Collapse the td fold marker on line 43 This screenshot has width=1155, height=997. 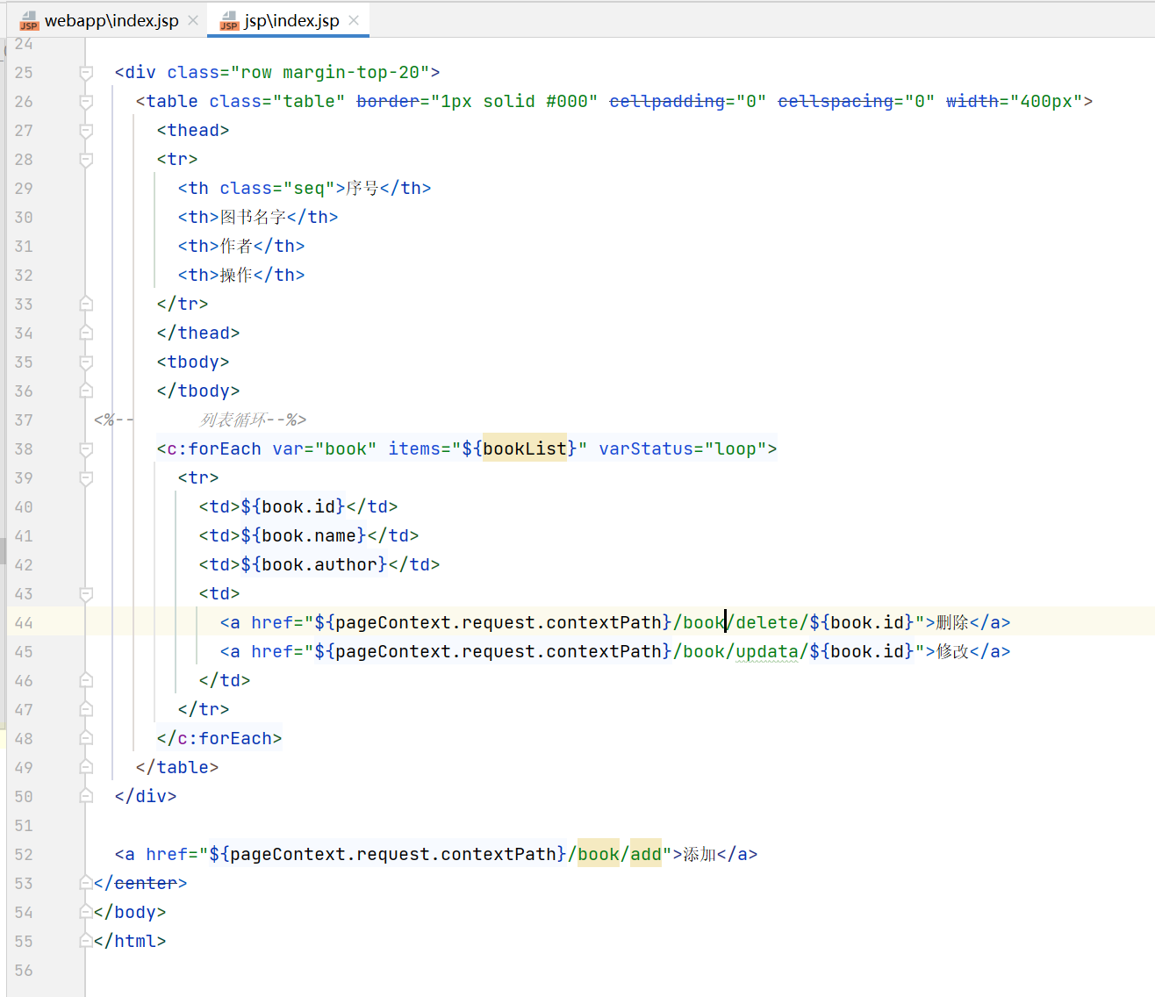(86, 594)
